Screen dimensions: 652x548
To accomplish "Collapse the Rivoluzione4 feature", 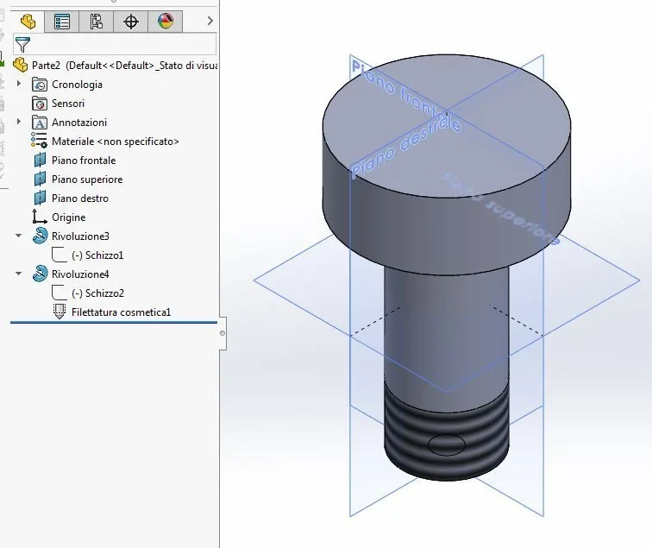I will (19, 274).
